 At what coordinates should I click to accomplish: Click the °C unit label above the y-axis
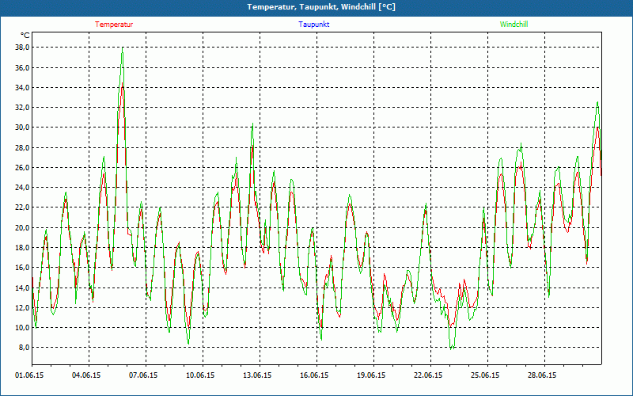pyautogui.click(x=25, y=35)
